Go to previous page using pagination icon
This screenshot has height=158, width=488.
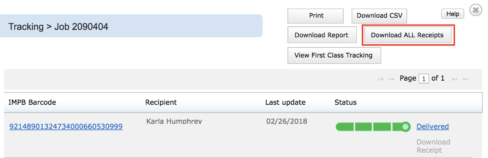click(391, 79)
